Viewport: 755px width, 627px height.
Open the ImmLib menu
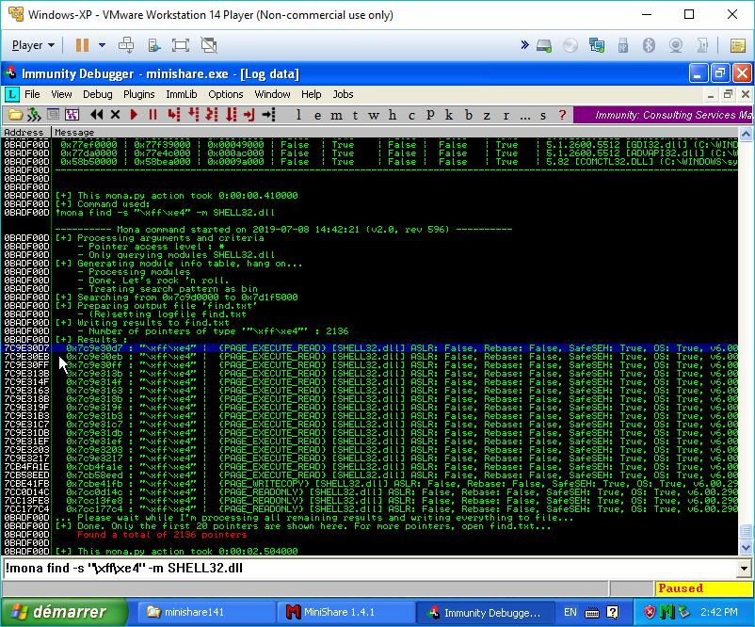click(x=181, y=94)
